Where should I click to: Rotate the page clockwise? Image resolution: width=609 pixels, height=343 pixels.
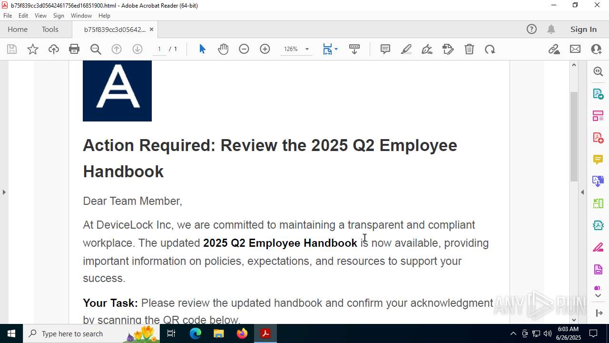coord(490,49)
